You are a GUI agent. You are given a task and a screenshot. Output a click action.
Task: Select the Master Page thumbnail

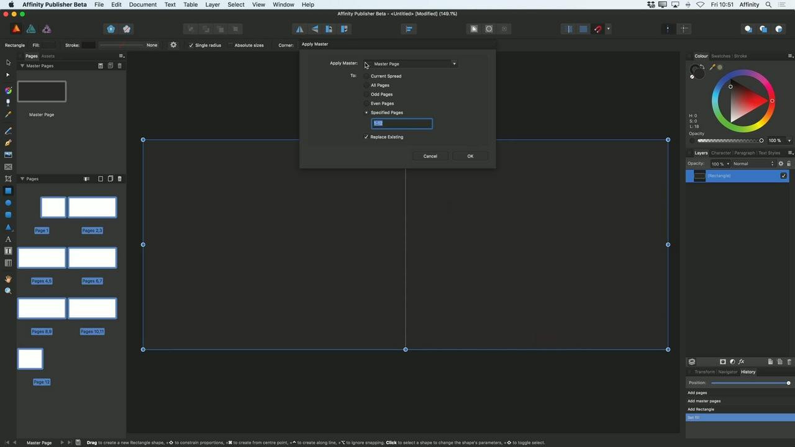[42, 91]
